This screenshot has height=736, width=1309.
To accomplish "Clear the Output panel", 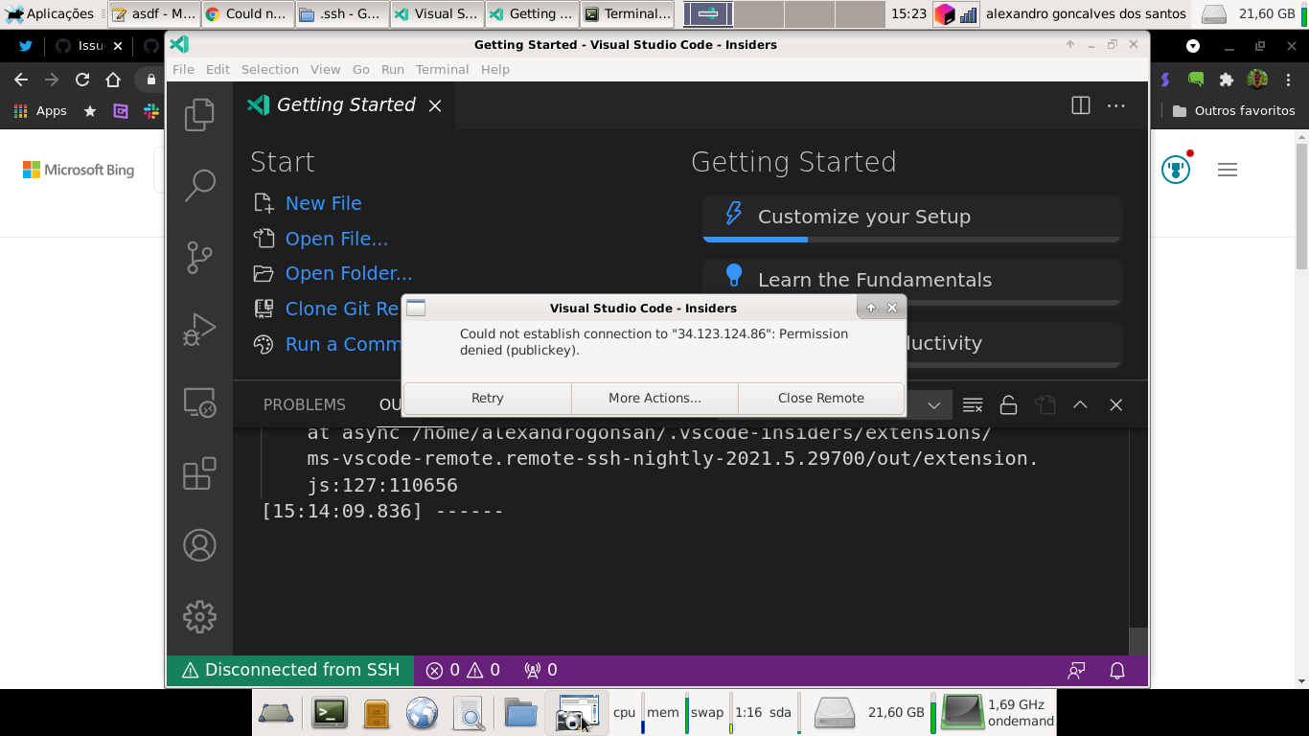I will coord(973,404).
